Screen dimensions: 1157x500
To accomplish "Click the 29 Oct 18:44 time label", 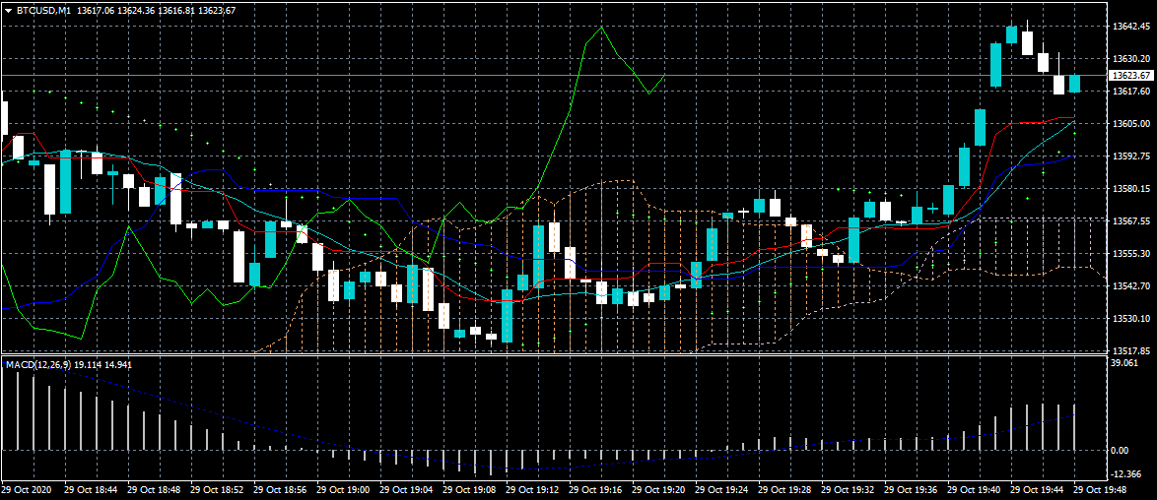I will click(91, 490).
